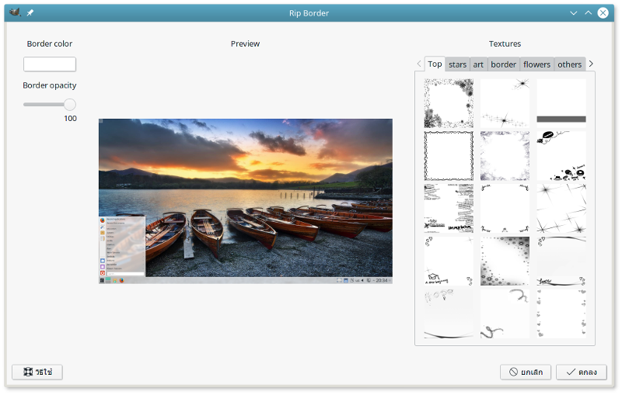Viewport: 622px width, 395px height.
Task: Click the pin window icon
Action: click(x=30, y=13)
